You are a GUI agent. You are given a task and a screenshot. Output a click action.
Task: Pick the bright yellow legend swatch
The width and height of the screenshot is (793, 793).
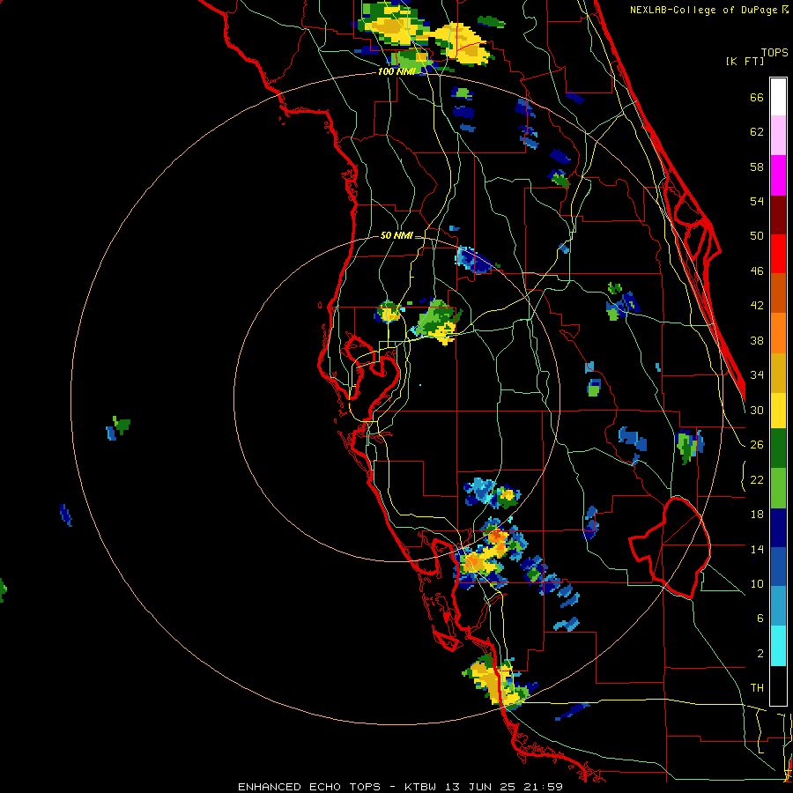click(x=778, y=410)
